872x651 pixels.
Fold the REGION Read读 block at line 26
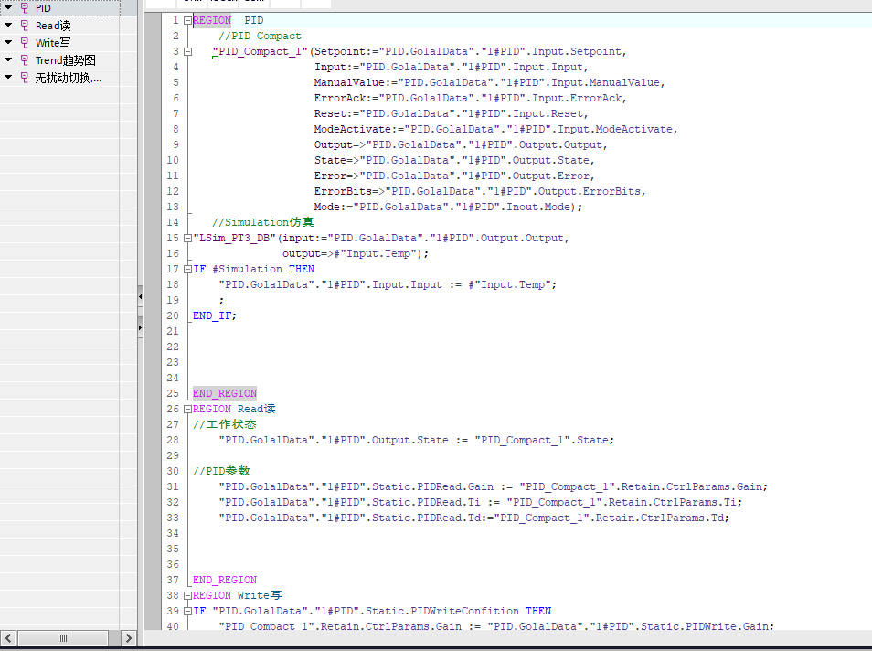tap(188, 409)
